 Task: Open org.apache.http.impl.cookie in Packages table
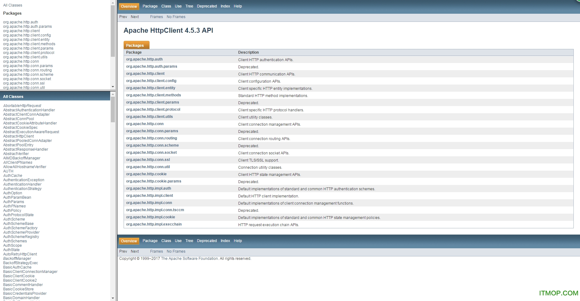pyautogui.click(x=150, y=217)
